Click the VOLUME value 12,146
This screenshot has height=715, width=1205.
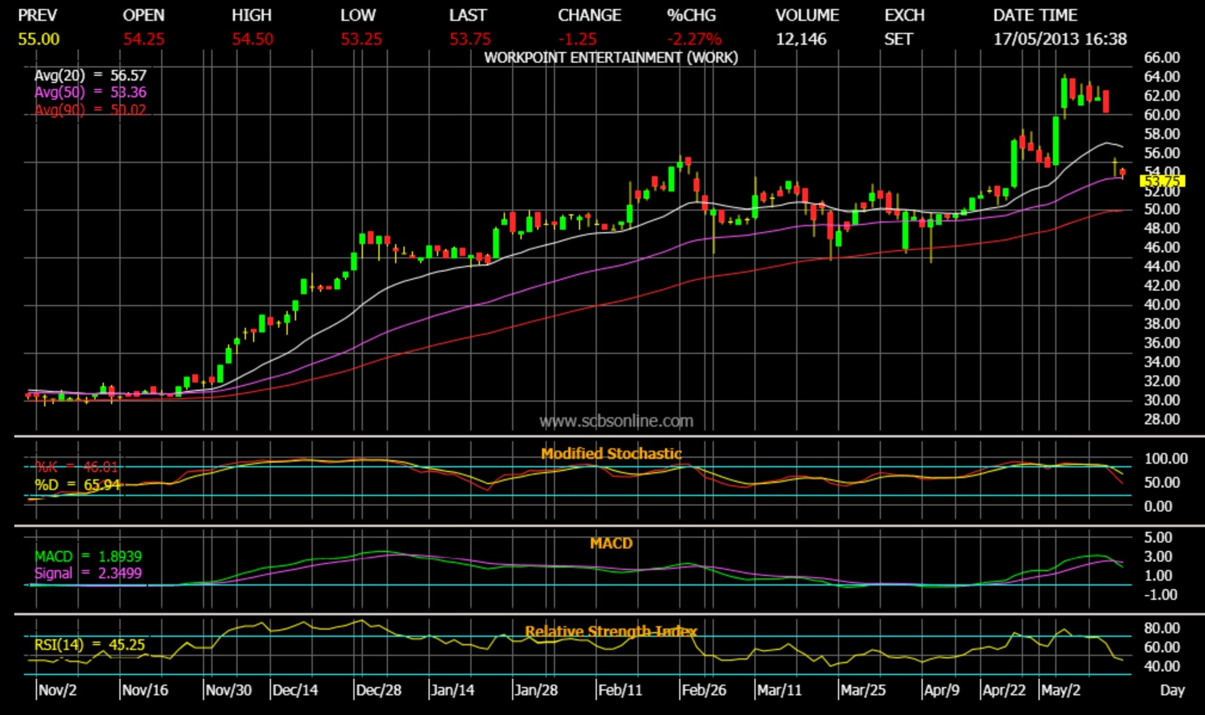pos(801,39)
